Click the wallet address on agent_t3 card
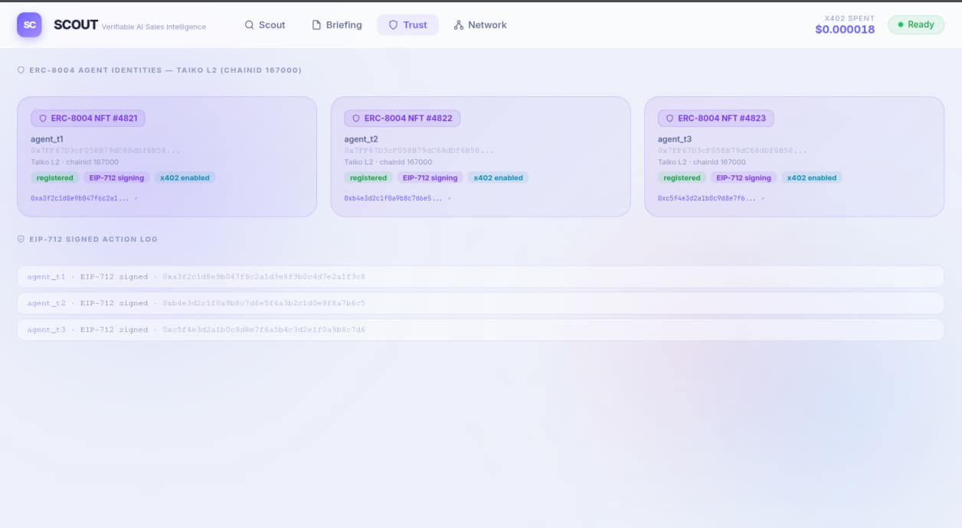Screen dimensions: 962x528 point(732,151)
